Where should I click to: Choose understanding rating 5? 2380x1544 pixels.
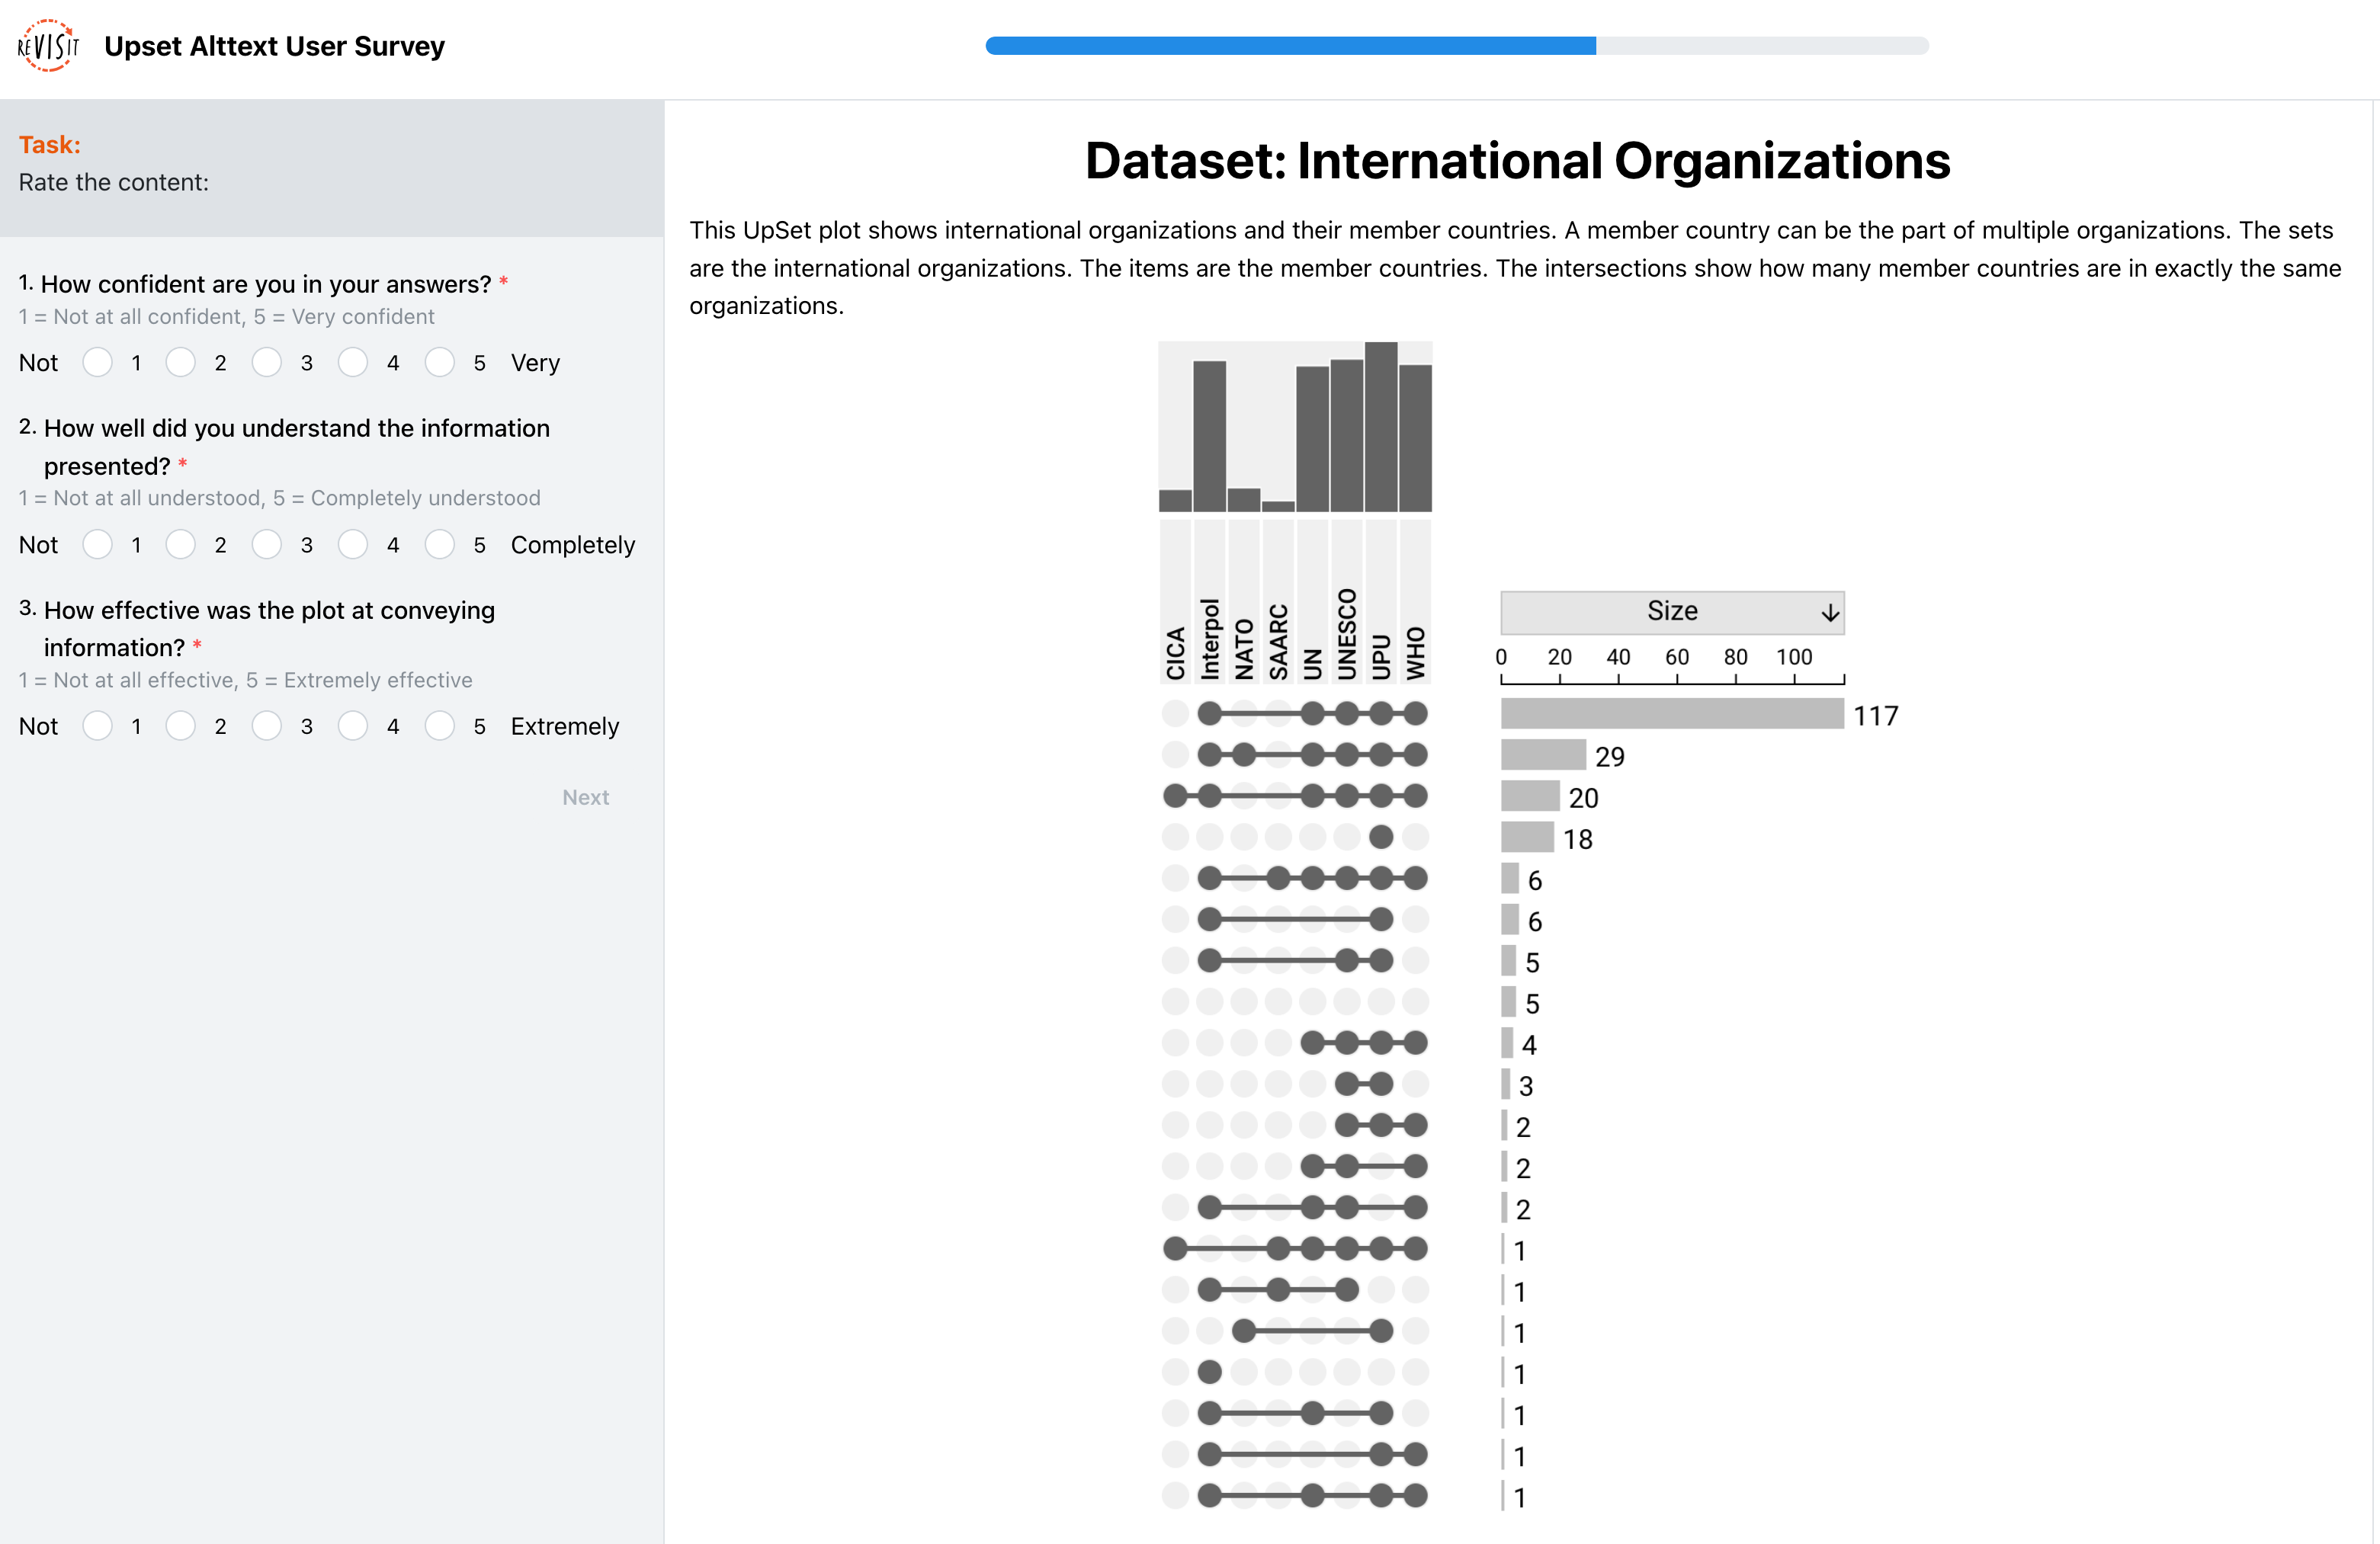[440, 544]
